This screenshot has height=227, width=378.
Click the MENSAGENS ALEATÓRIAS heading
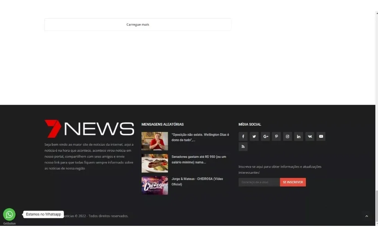pos(162,124)
